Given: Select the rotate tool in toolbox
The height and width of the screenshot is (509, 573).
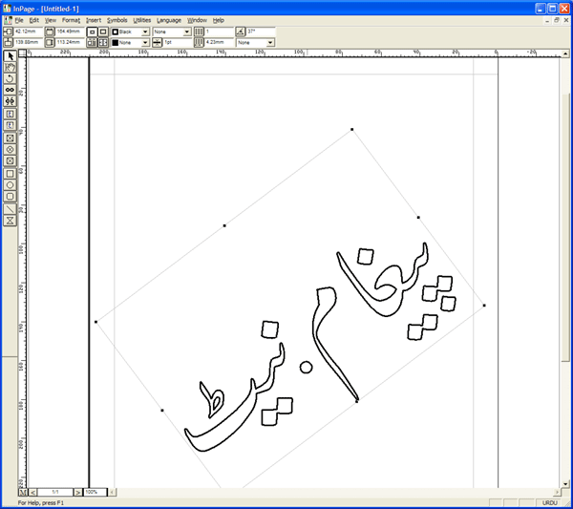Looking at the screenshot, I should [11, 79].
